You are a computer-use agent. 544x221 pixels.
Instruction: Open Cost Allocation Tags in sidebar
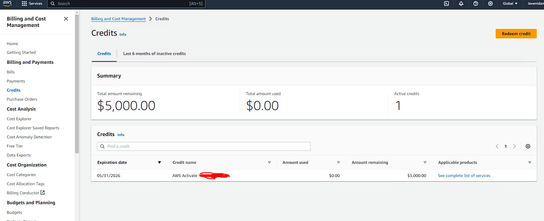point(26,184)
